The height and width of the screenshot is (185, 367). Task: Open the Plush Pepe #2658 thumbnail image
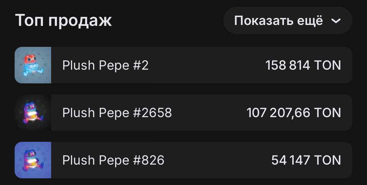coord(33,113)
